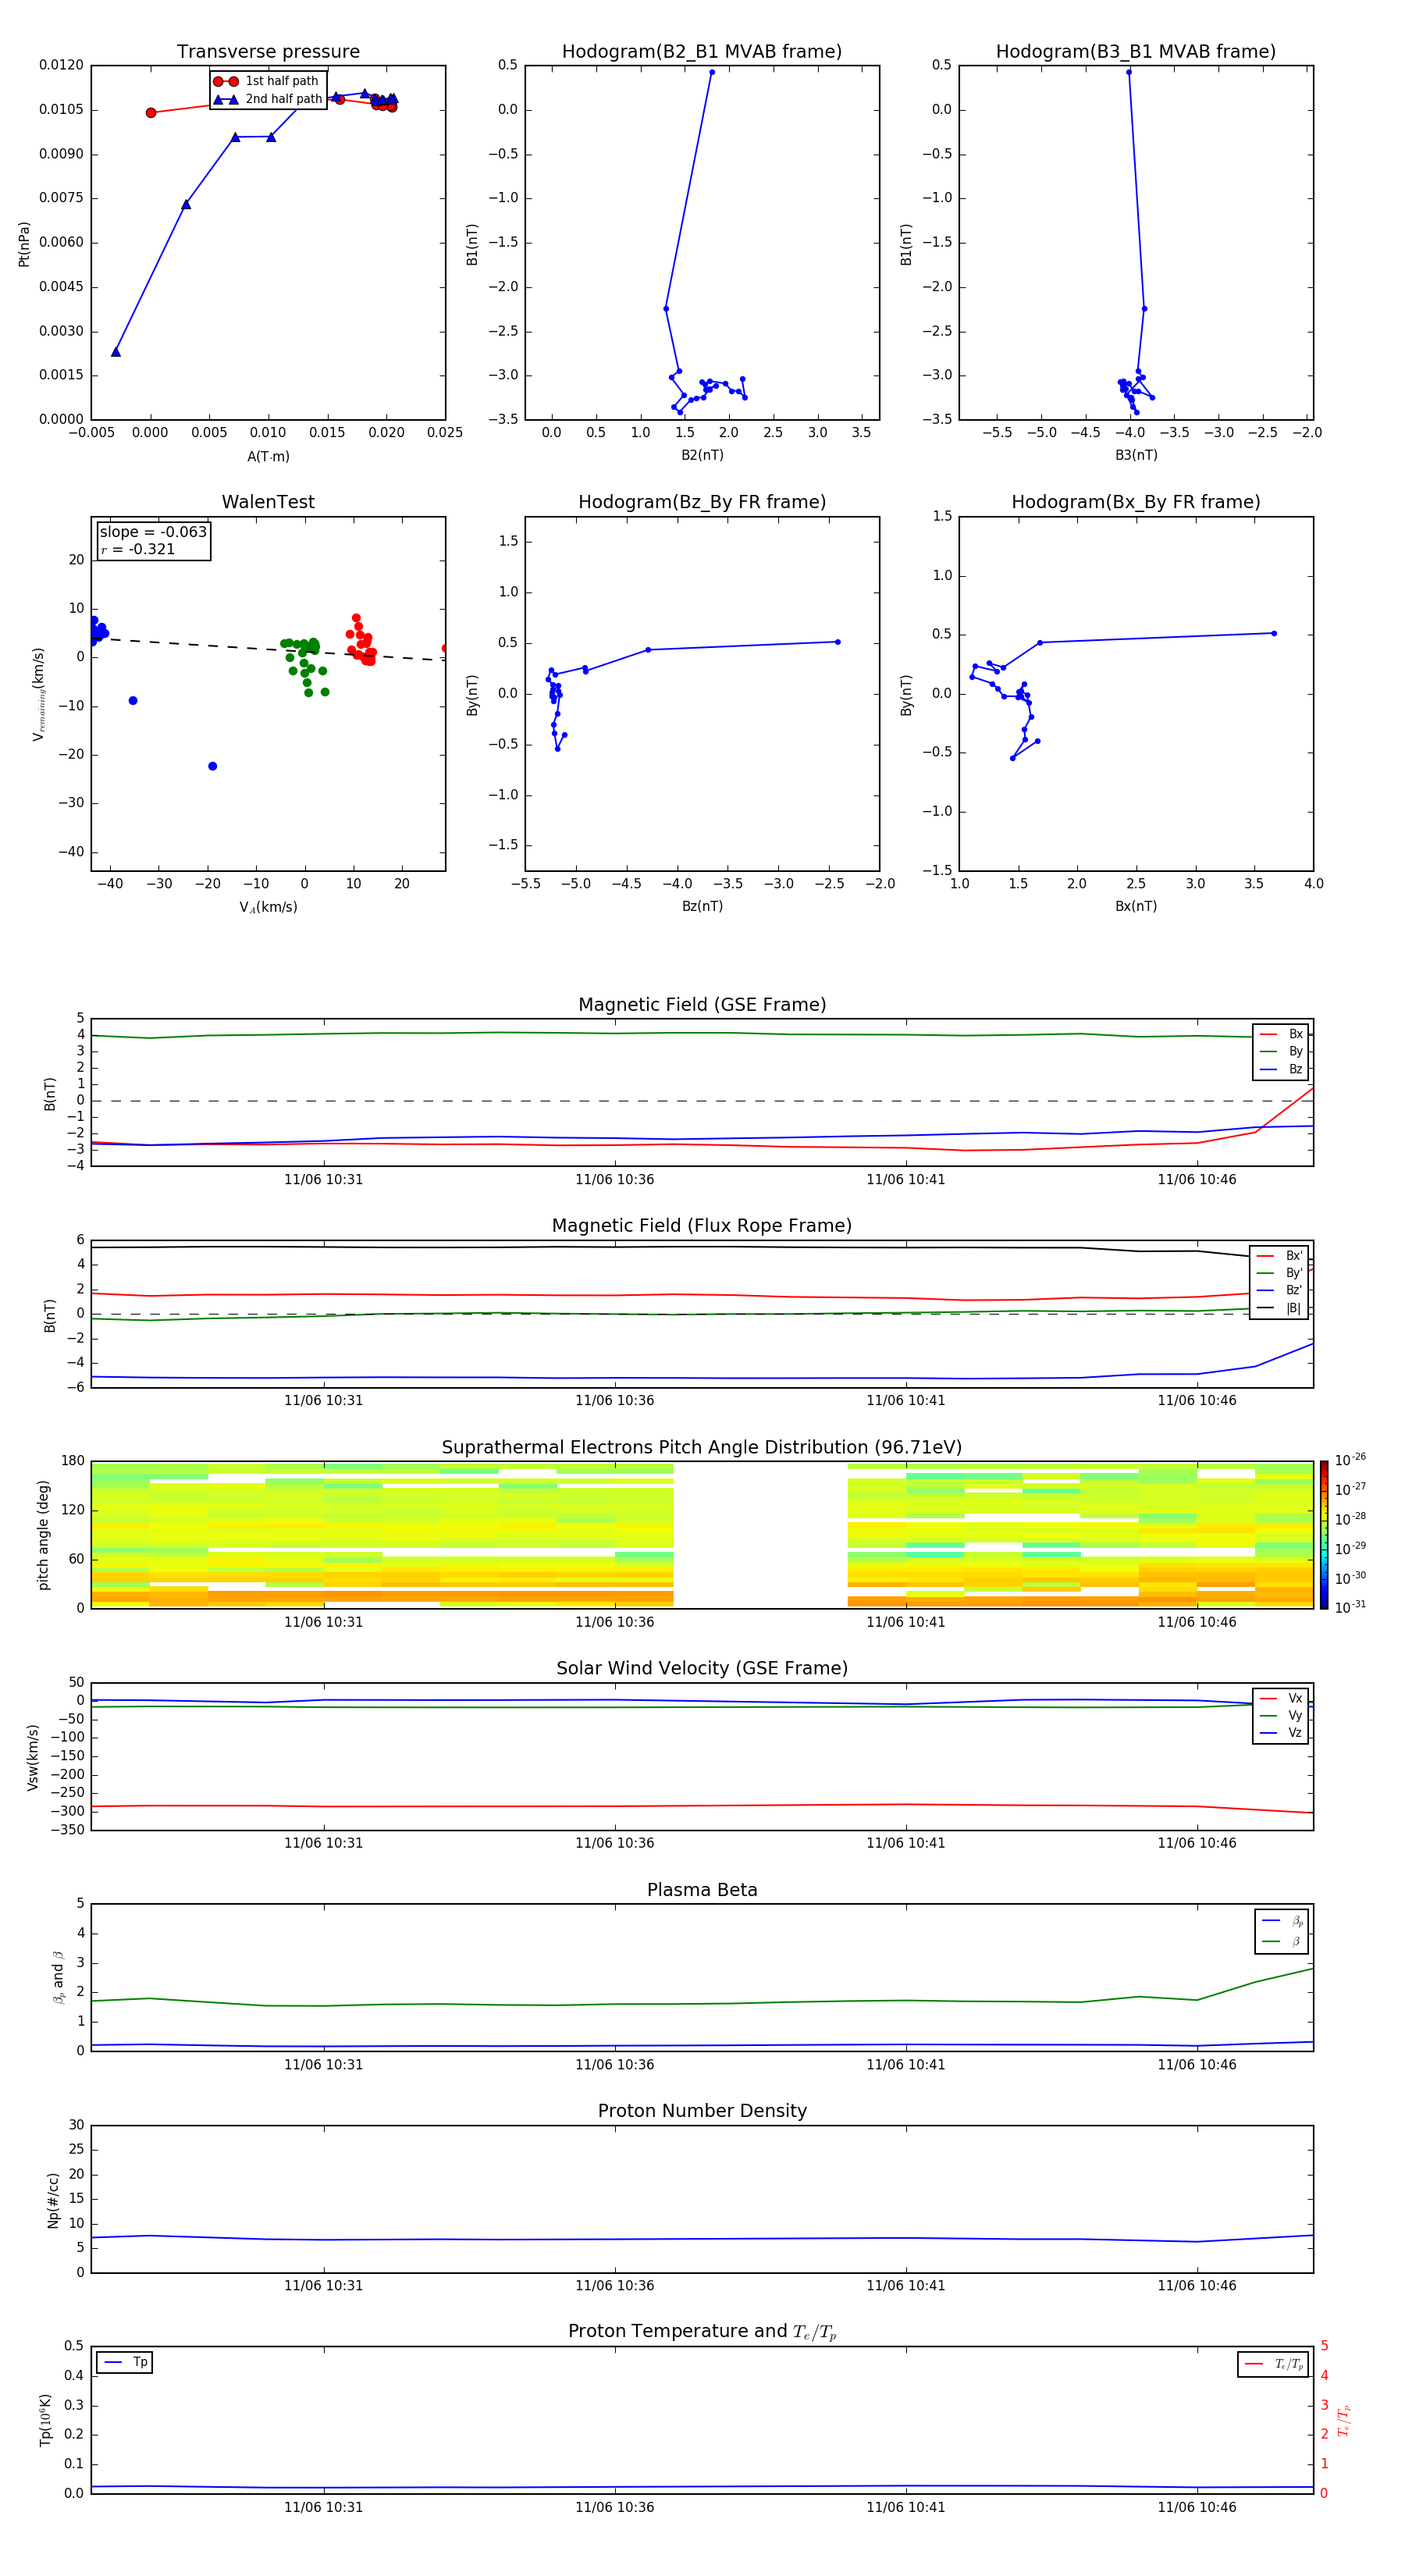Click the "1st half path" legend entry
The image size is (1405, 2576).
coord(267,81)
